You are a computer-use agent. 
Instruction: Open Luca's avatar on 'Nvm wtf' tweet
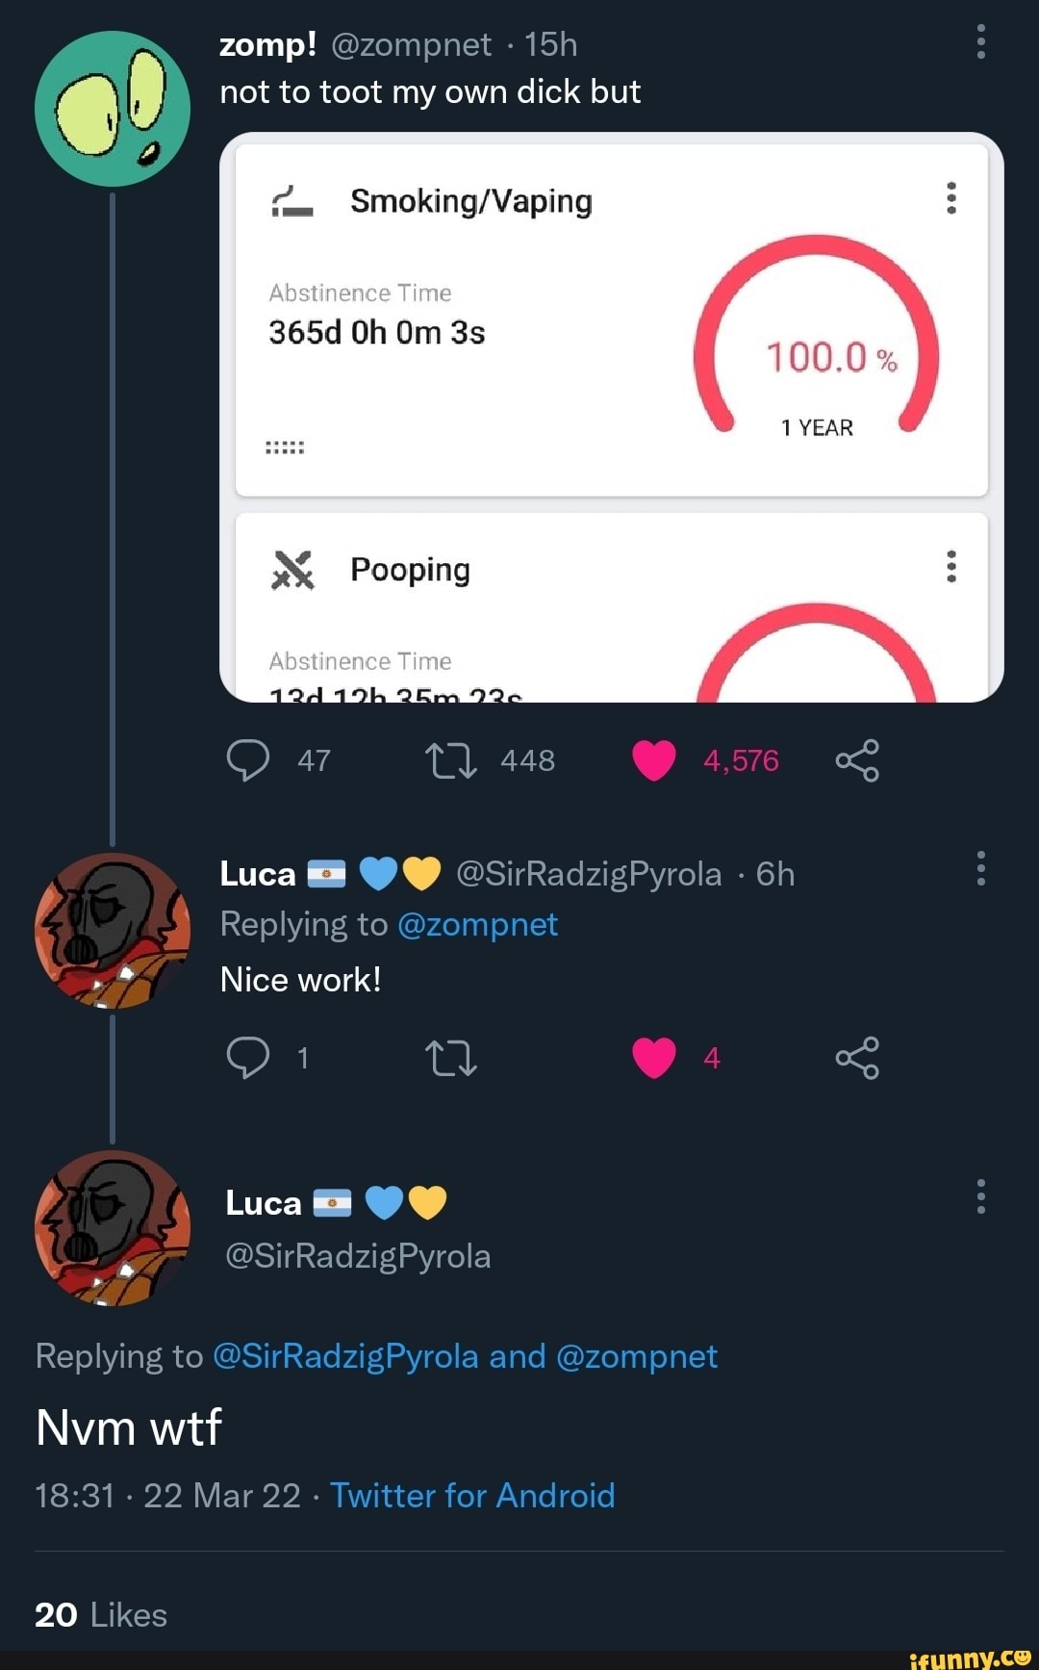[113, 1228]
